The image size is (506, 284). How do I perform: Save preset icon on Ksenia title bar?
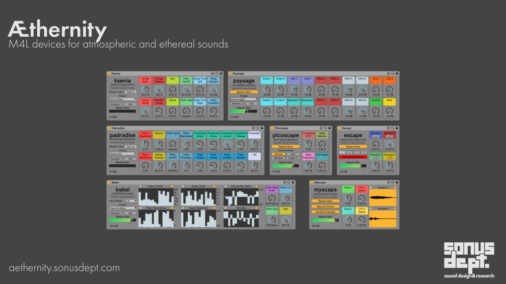(221, 73)
